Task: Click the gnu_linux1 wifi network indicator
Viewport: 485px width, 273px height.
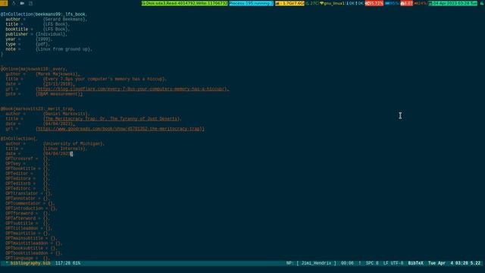Action: click(332, 3)
